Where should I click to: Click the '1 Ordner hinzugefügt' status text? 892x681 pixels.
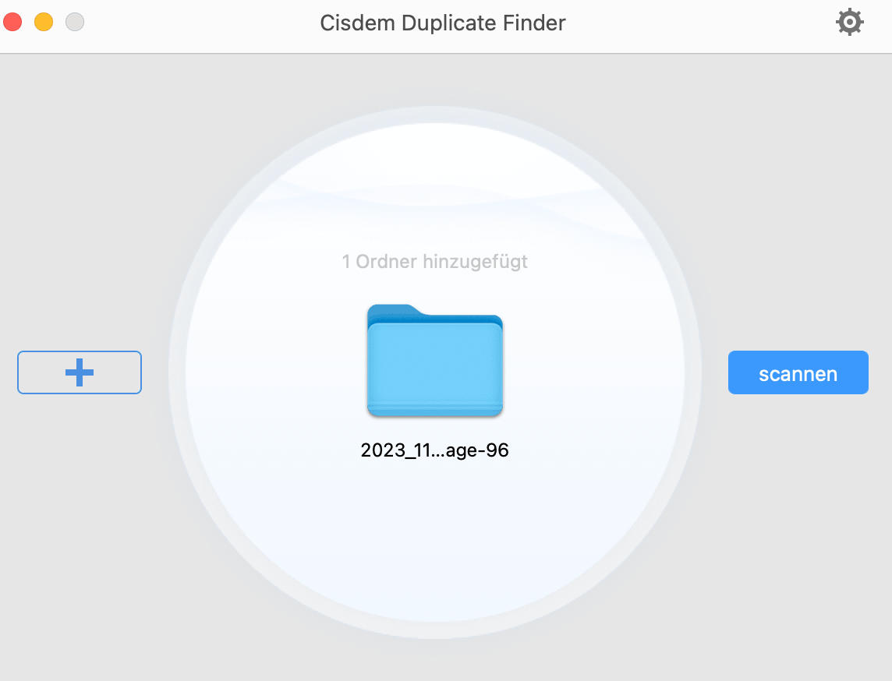(434, 262)
